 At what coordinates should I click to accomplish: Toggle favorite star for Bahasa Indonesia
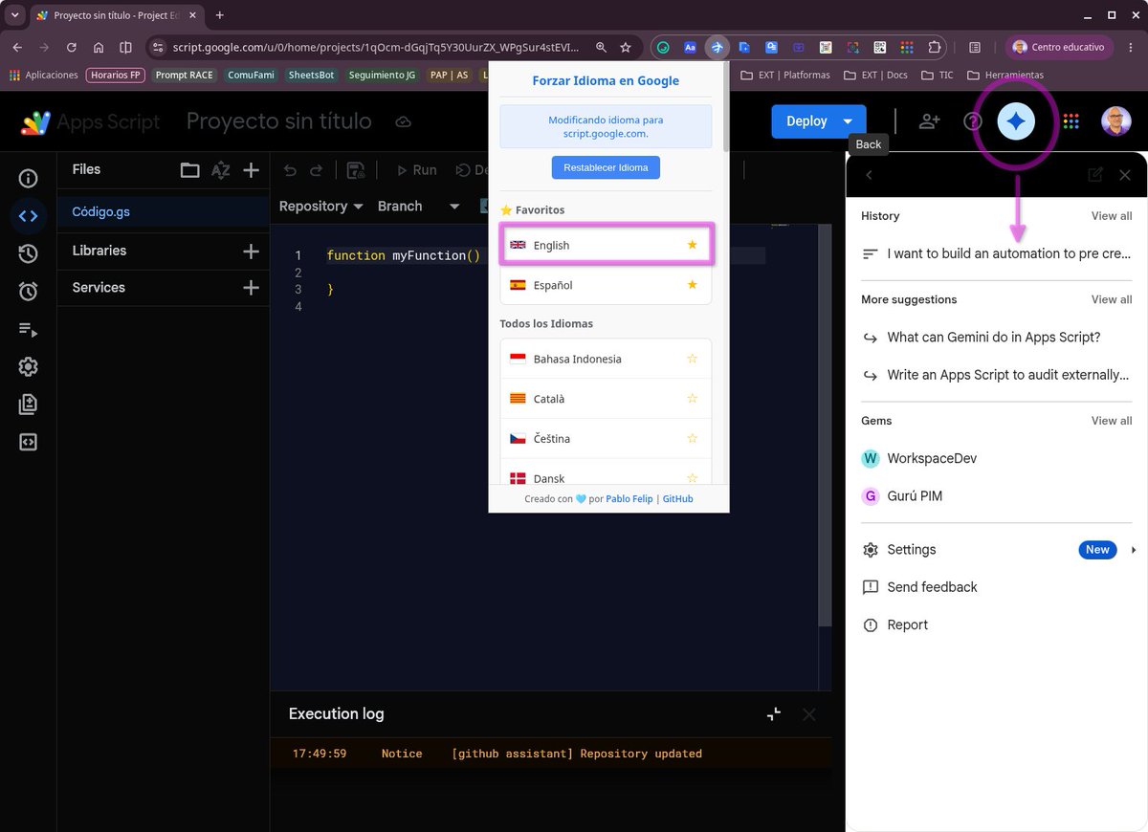click(x=693, y=359)
